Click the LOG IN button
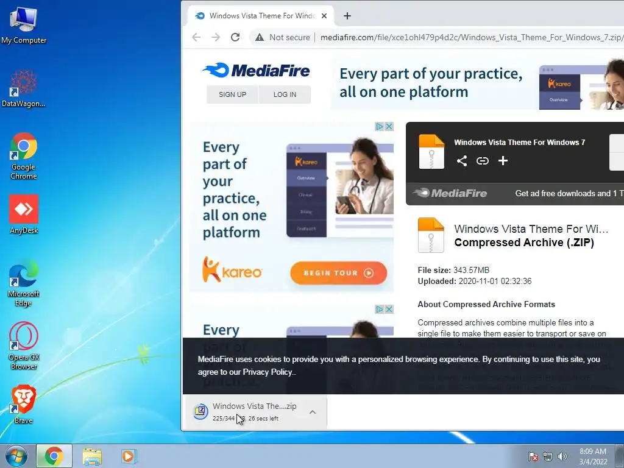Image resolution: width=624 pixels, height=468 pixels. (285, 94)
